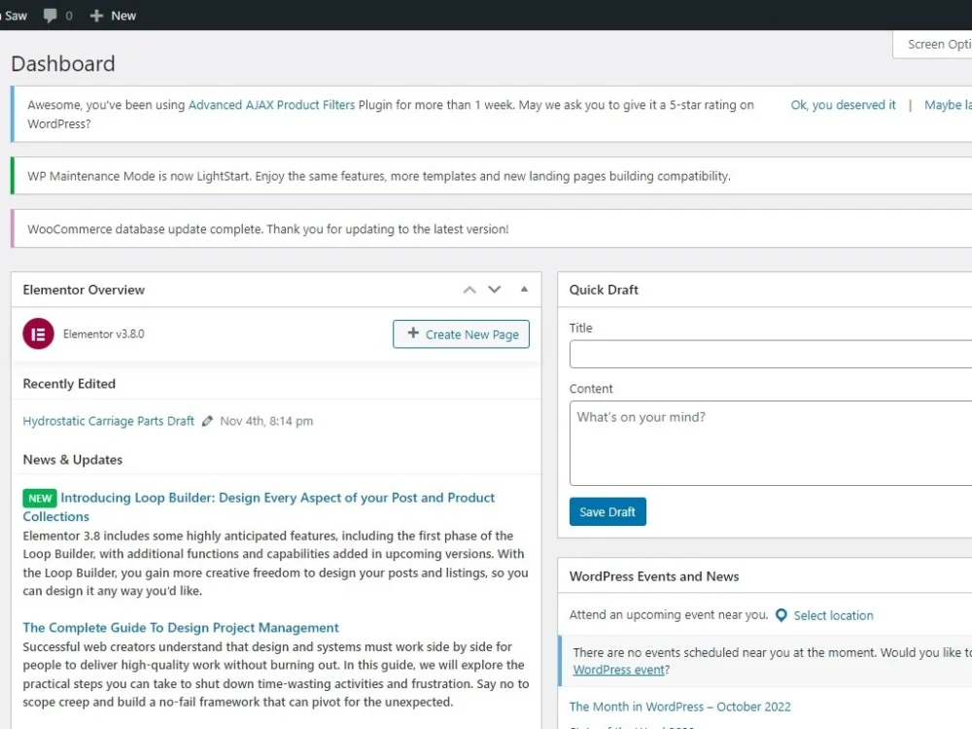Click the pencil edit icon beside draft

[207, 421]
